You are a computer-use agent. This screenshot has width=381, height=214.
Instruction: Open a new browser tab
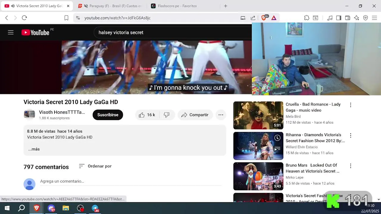pyautogui.click(x=226, y=6)
